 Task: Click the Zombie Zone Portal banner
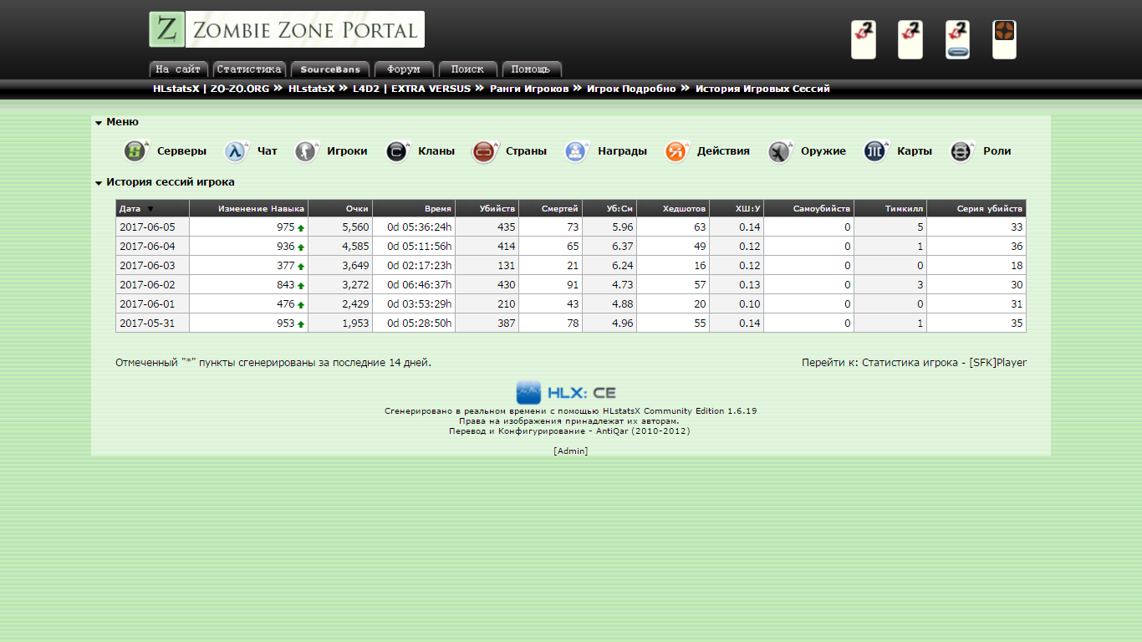pyautogui.click(x=287, y=30)
